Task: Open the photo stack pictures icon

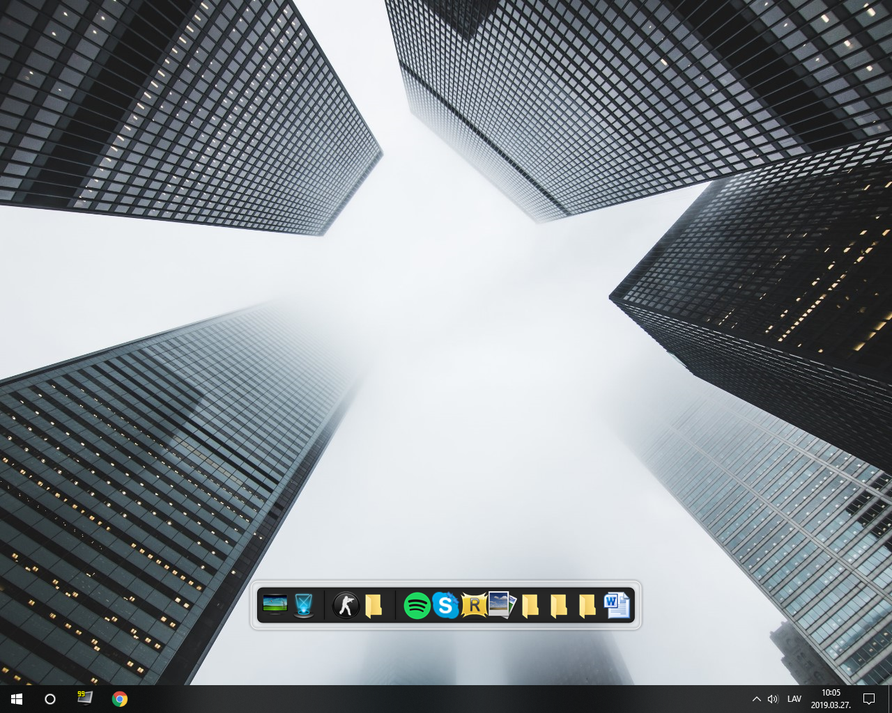Action: (x=502, y=604)
